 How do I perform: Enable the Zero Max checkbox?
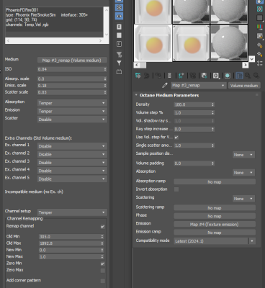point(103,271)
